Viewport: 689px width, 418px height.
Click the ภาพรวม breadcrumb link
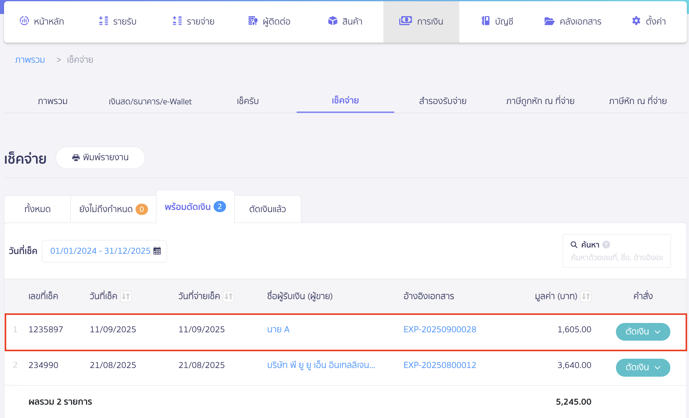pyautogui.click(x=30, y=60)
